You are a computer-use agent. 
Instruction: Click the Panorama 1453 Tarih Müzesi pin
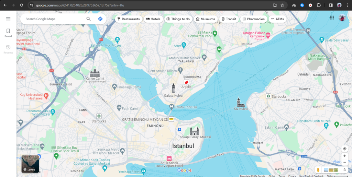(53, 111)
